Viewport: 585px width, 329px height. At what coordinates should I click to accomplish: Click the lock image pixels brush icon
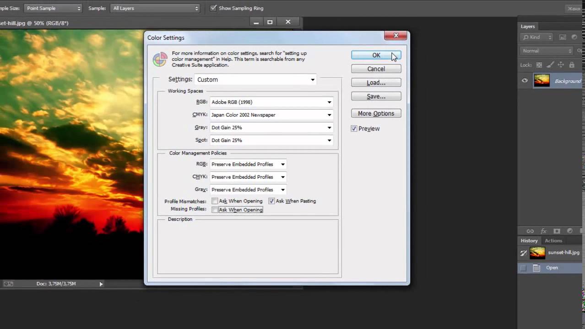(550, 65)
